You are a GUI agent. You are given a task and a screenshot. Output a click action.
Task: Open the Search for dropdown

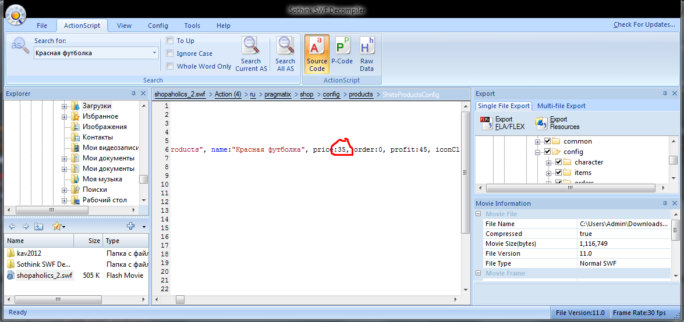pyautogui.click(x=154, y=53)
